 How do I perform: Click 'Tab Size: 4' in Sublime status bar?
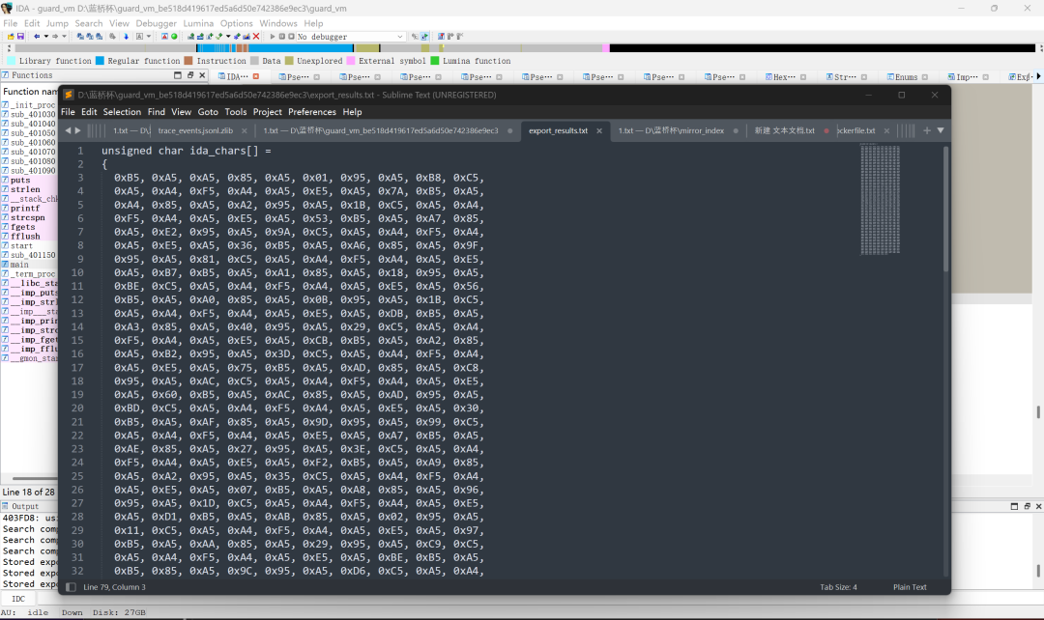838,587
